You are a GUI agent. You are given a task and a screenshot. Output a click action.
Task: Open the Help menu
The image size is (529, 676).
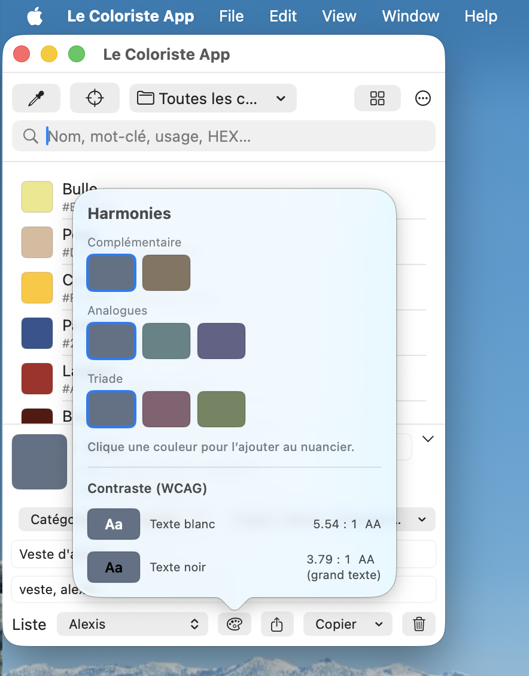[x=481, y=16]
